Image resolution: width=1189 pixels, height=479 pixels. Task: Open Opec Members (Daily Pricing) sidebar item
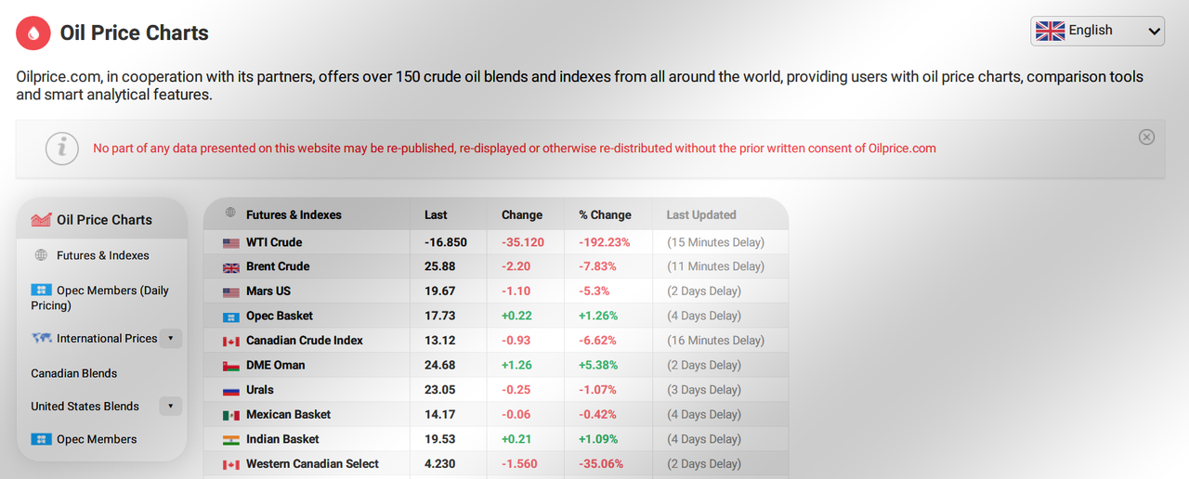(x=99, y=297)
